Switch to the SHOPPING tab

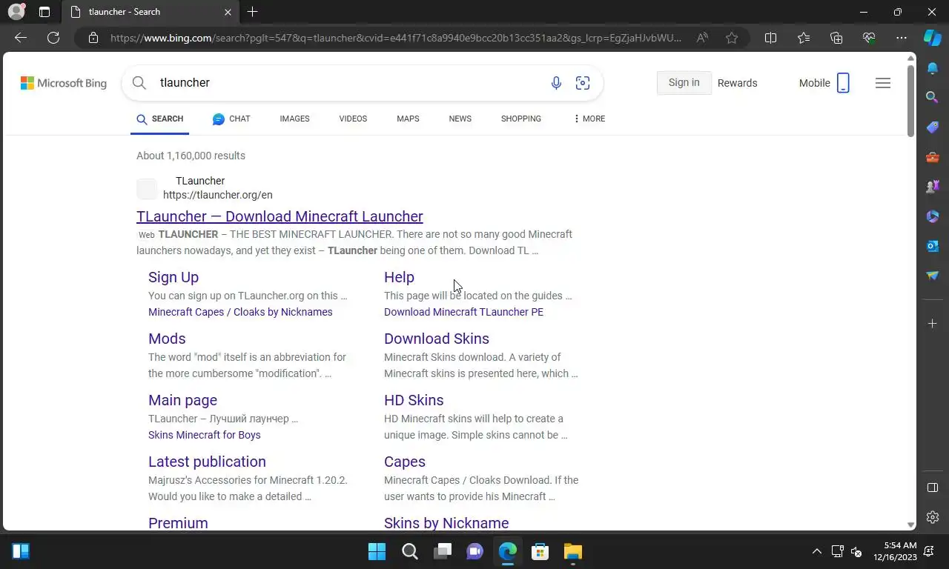(x=520, y=119)
